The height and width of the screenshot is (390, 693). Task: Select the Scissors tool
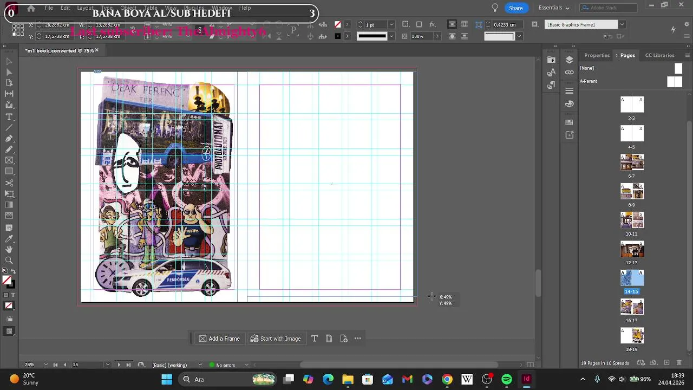coord(9,183)
